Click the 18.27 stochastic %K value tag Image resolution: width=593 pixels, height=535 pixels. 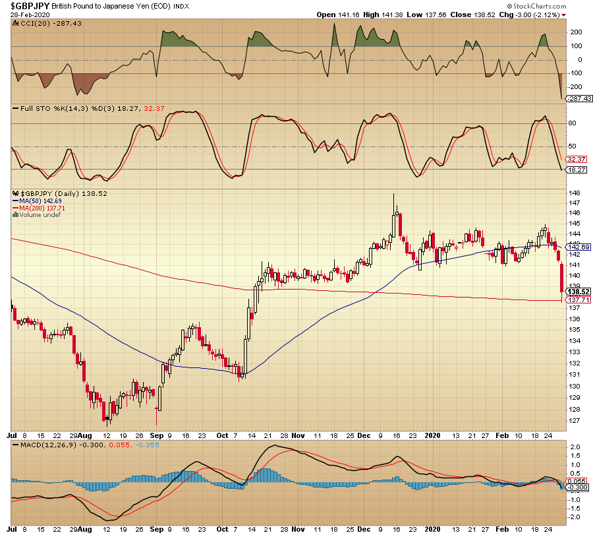576,170
